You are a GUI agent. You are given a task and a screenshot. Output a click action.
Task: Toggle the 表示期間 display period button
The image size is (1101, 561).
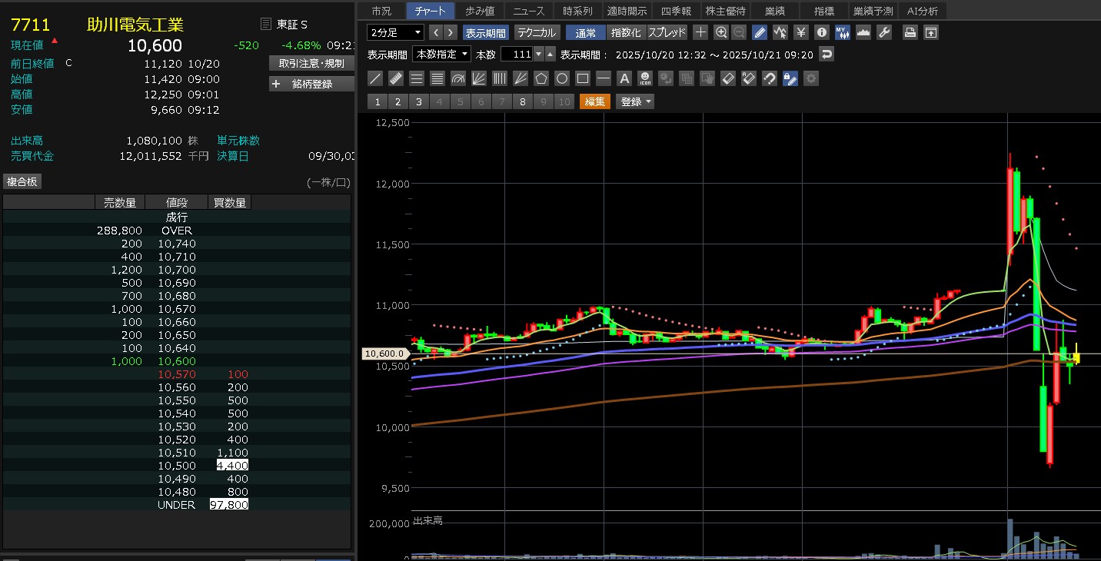click(486, 32)
